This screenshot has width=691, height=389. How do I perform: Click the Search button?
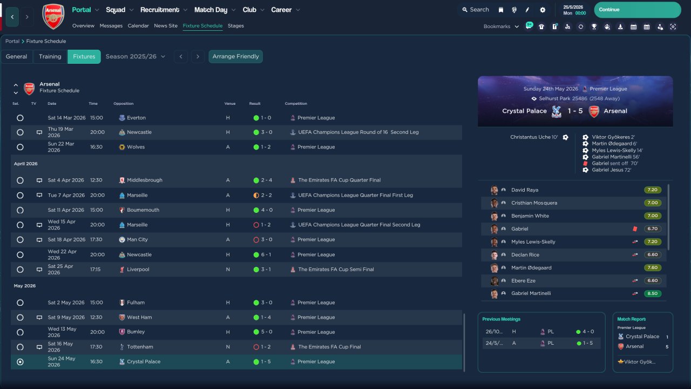point(475,10)
